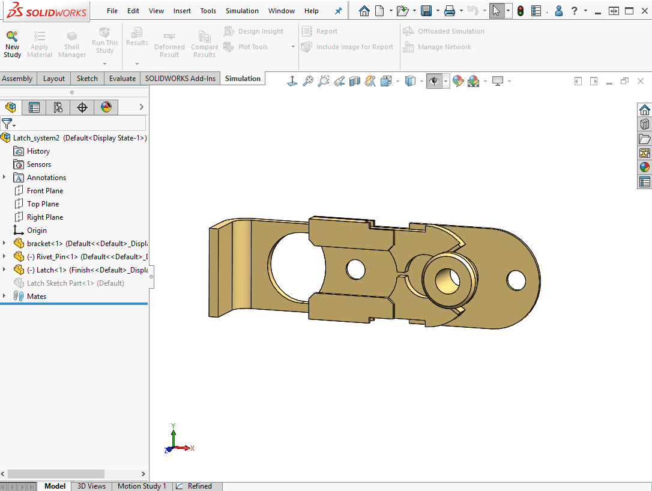Open the PropertyManager tab icon
Image resolution: width=652 pixels, height=491 pixels.
tap(34, 107)
